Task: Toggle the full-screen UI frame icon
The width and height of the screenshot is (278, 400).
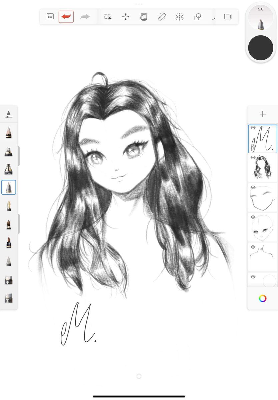Action: 228,17
